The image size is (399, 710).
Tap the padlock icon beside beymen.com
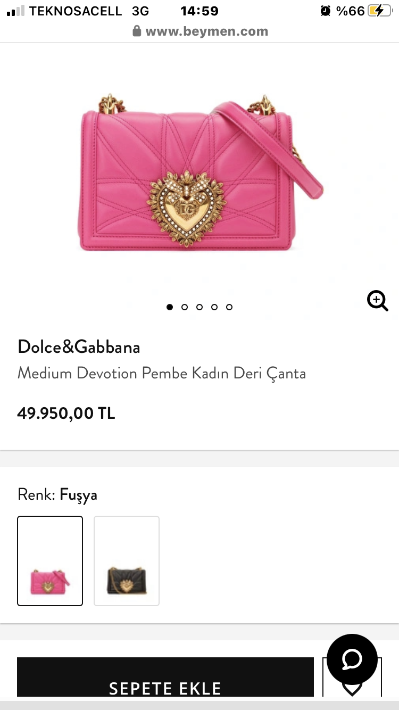(137, 31)
